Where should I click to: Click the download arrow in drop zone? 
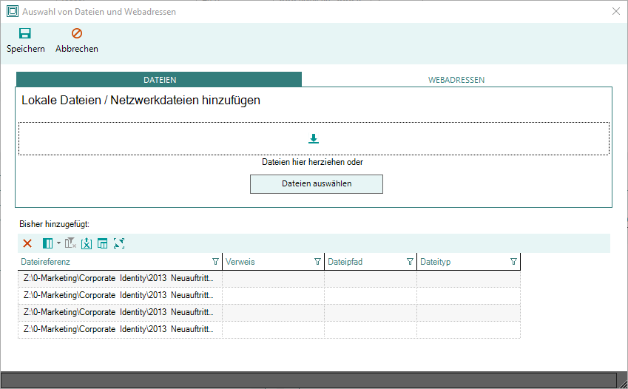coord(314,138)
